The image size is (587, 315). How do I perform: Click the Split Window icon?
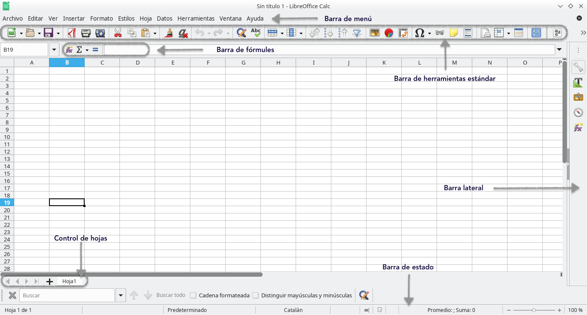tap(519, 33)
